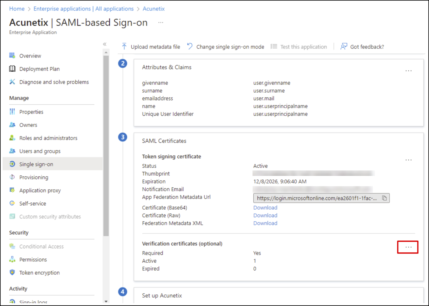Download Federation Metadata XML
Image resolution: width=429 pixels, height=306 pixels.
[x=265, y=223]
